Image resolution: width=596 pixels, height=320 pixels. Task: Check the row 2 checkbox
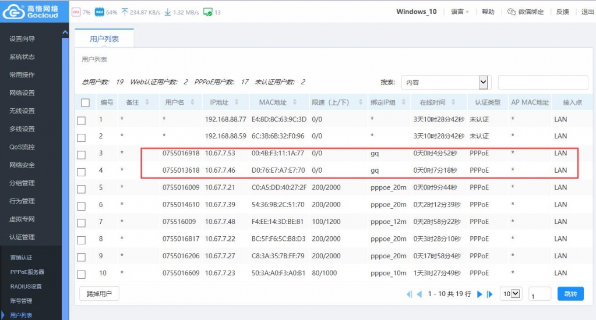(x=82, y=137)
